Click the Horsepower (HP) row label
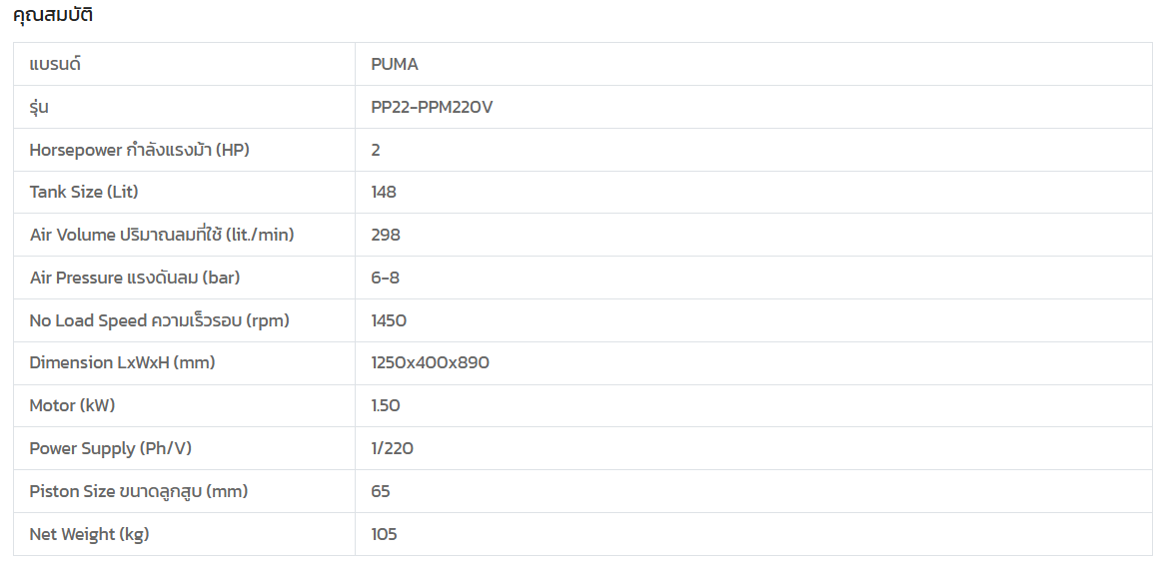This screenshot has height=567, width=1166. [x=139, y=150]
